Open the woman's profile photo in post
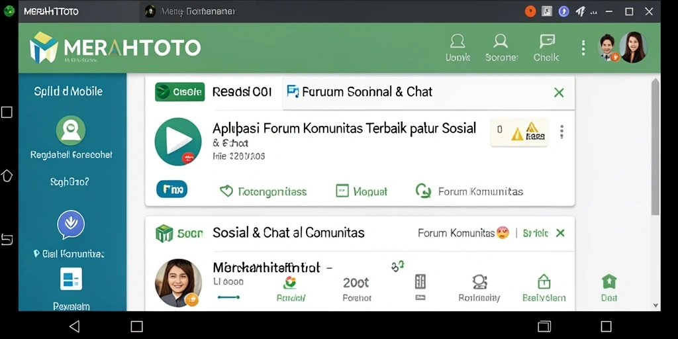The image size is (678, 339). click(x=178, y=283)
